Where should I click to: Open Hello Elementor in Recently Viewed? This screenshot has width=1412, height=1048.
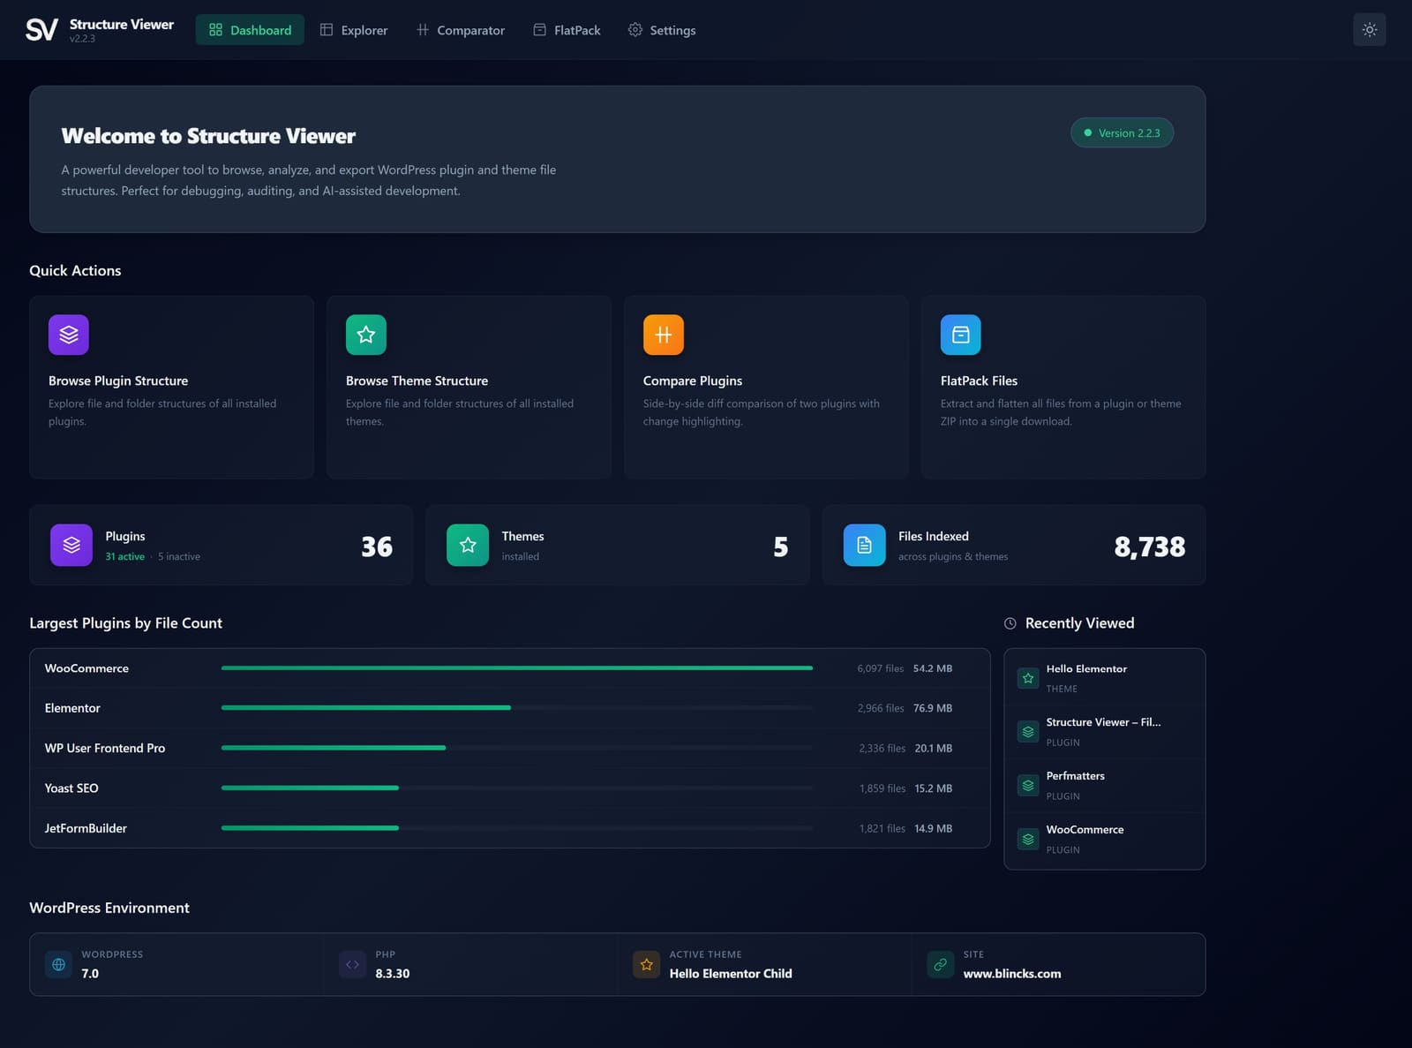1104,678
